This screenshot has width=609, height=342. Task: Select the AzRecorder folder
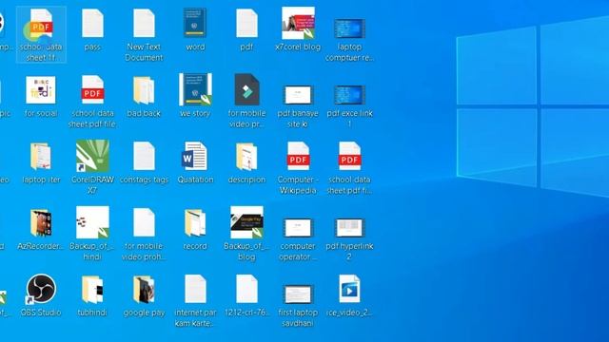(x=41, y=223)
